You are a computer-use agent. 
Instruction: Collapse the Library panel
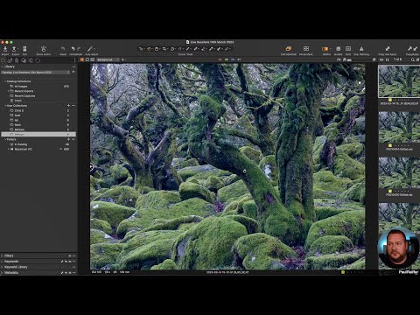point(2,66)
